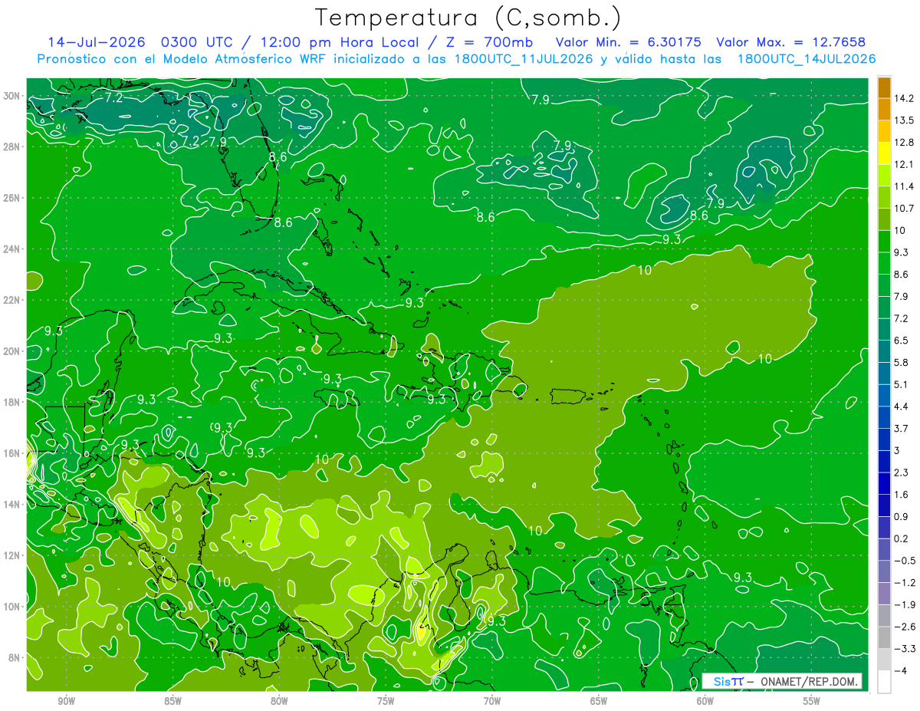This screenshot has width=920, height=711.
Task: Click the 80W longitude axis label
Action: [x=279, y=701]
